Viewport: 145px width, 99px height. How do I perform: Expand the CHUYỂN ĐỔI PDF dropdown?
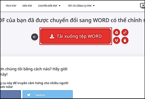[49, 6]
